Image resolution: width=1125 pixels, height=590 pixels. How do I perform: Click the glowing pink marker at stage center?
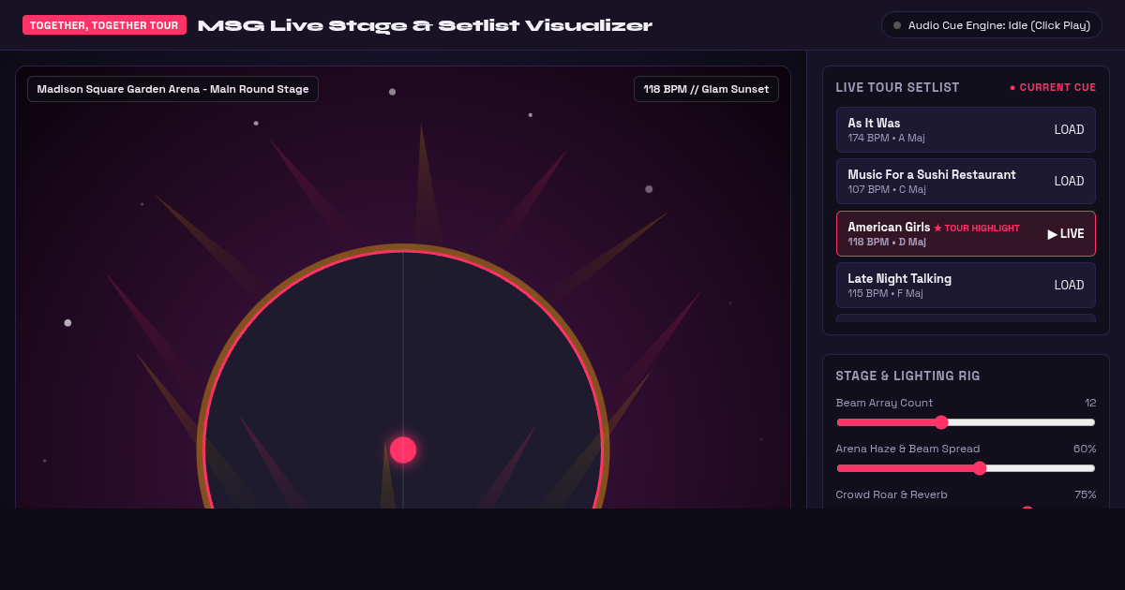(x=403, y=450)
